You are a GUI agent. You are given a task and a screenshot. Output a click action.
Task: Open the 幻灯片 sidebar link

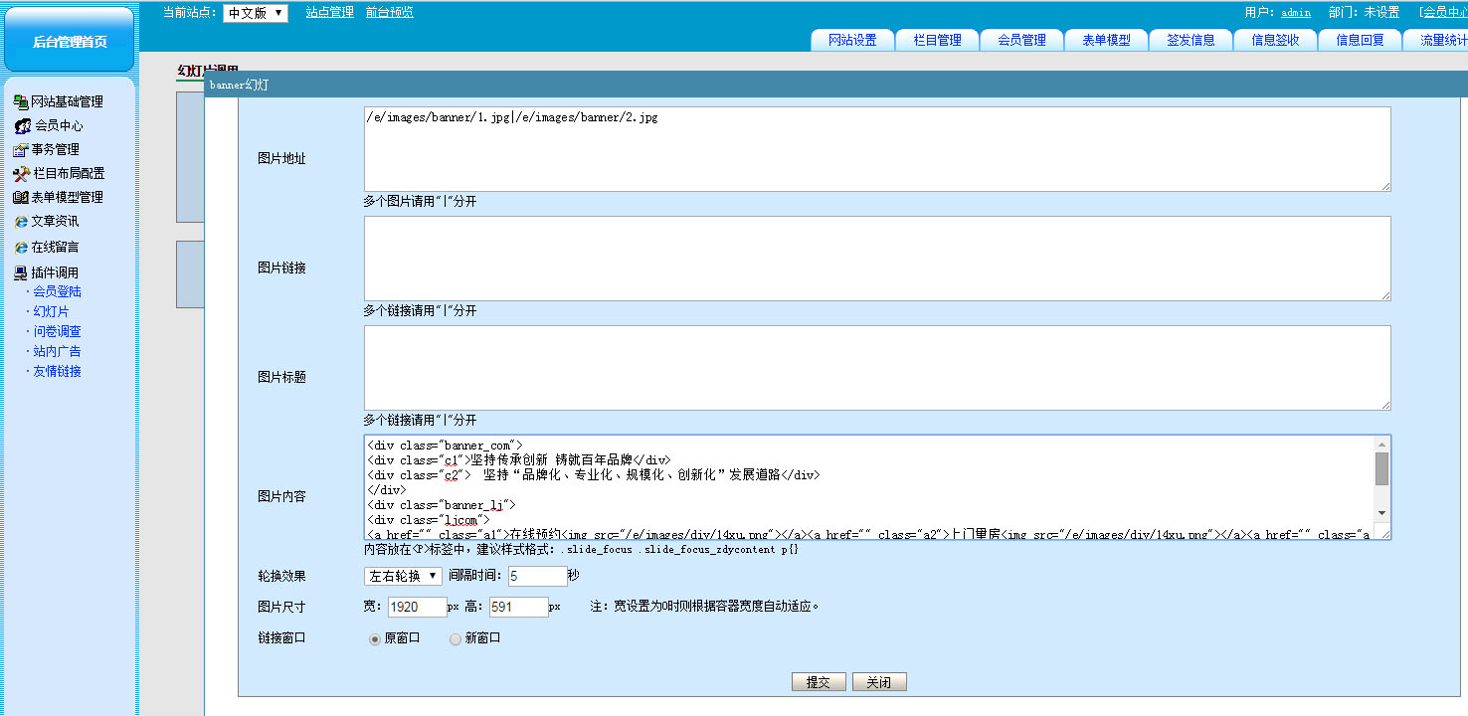tap(51, 311)
